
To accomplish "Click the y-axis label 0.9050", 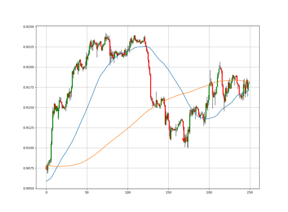I will [x=28, y=188].
